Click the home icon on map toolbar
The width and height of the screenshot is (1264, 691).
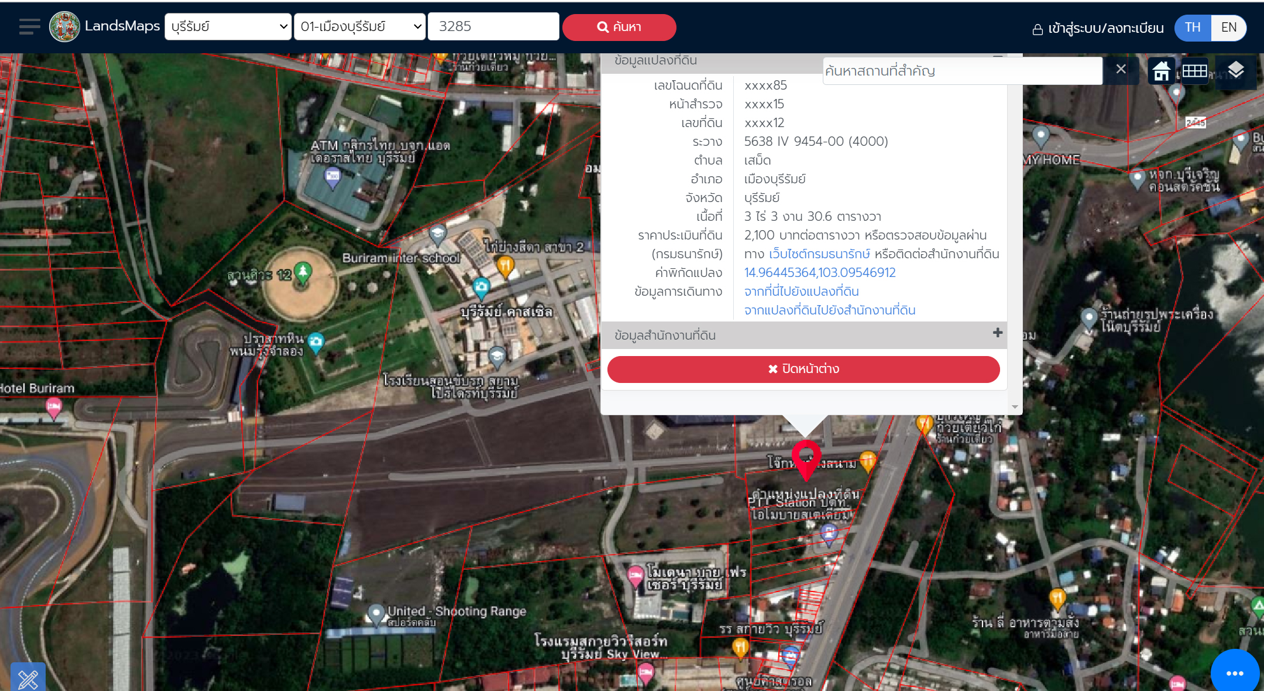point(1161,71)
